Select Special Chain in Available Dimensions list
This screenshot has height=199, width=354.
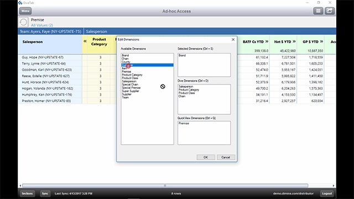point(130,85)
